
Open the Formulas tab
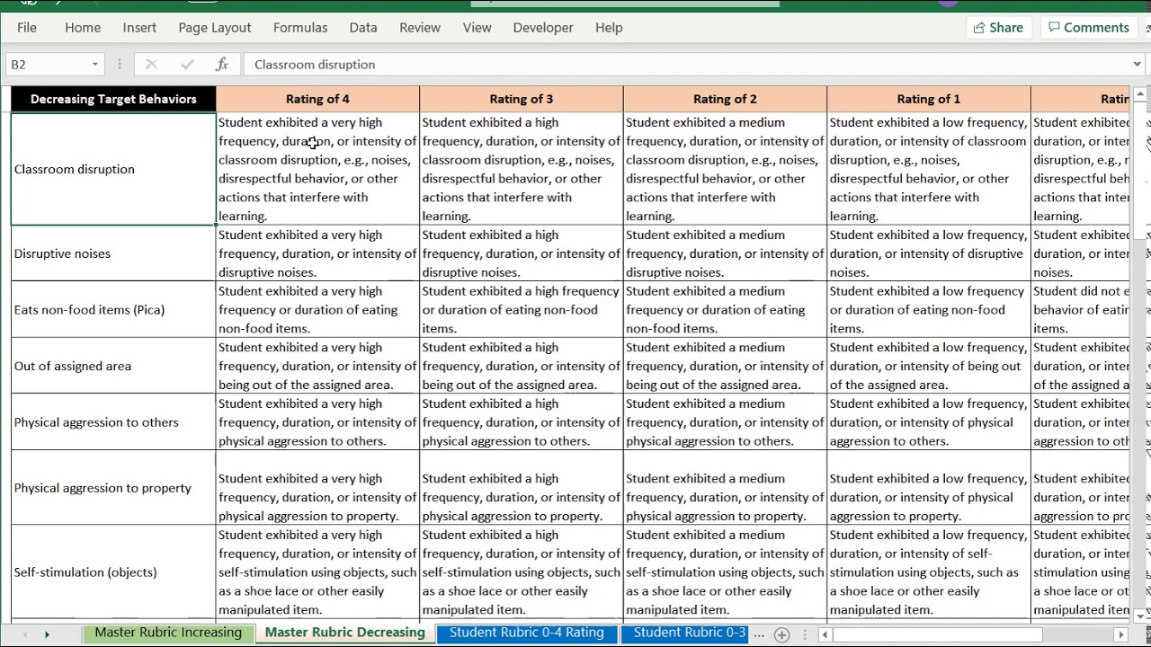300,28
